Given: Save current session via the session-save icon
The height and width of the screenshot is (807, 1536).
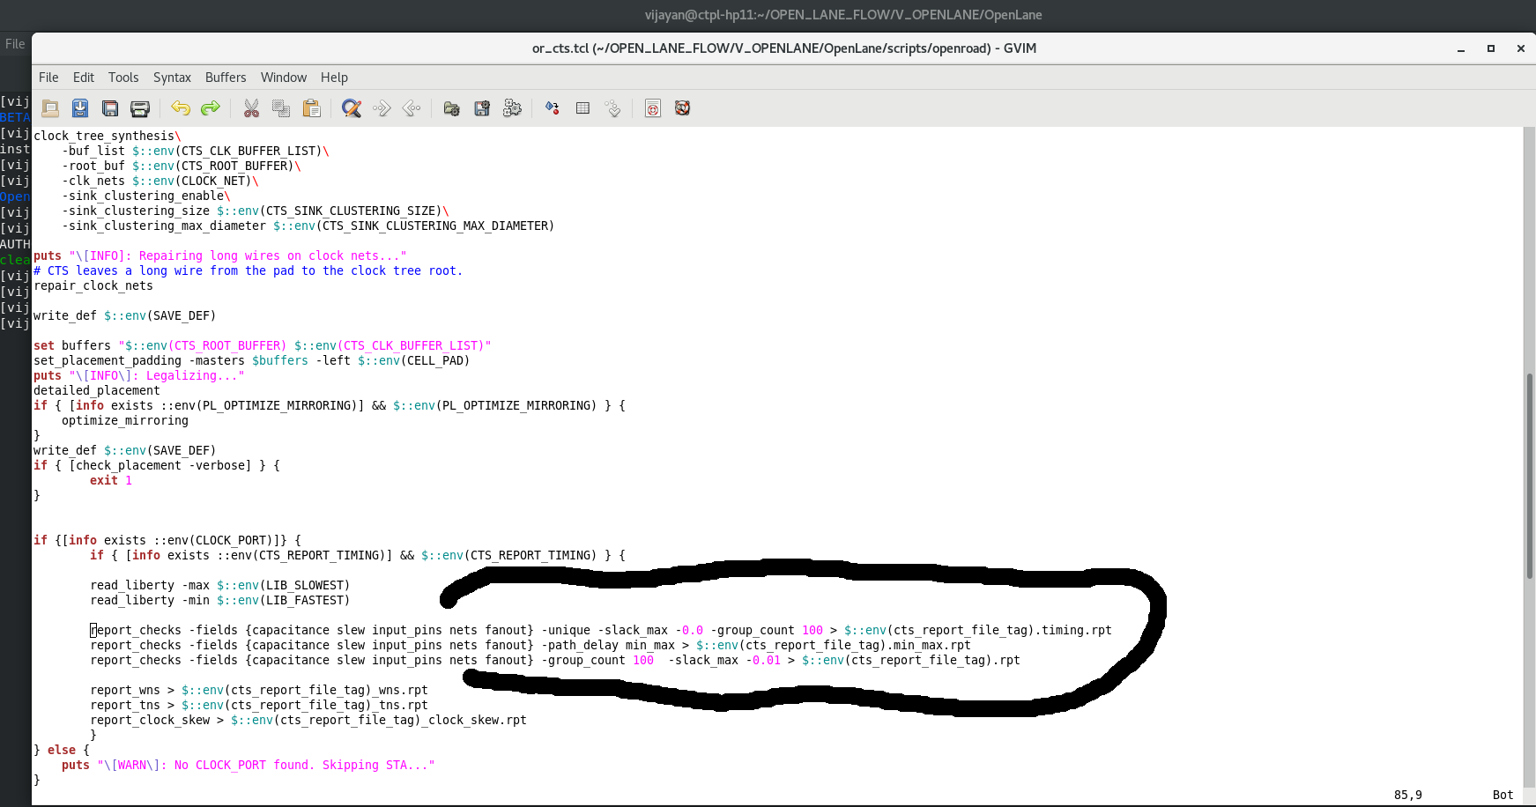Looking at the screenshot, I should pos(481,108).
